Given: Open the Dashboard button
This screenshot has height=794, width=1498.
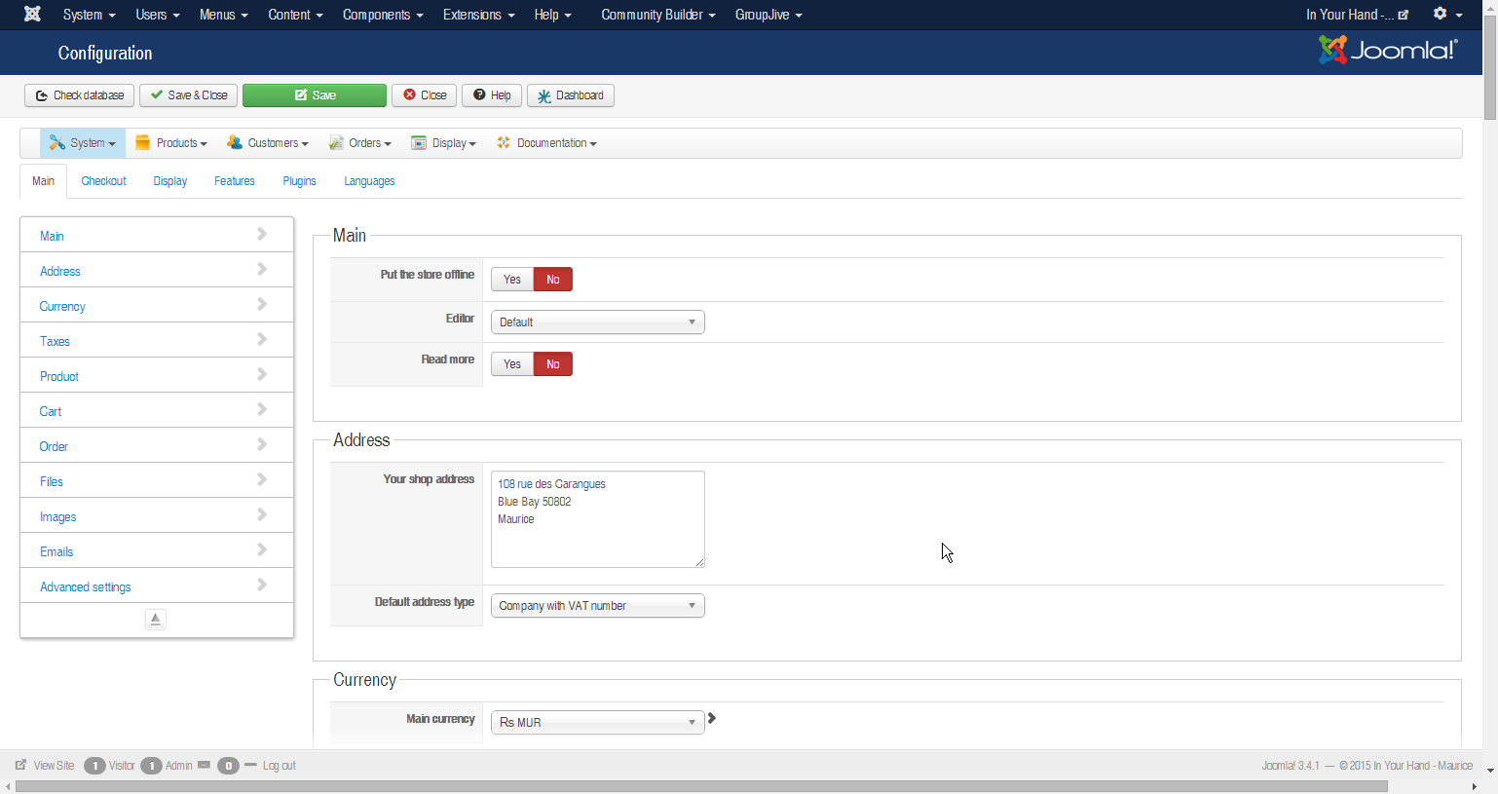Looking at the screenshot, I should (x=571, y=95).
